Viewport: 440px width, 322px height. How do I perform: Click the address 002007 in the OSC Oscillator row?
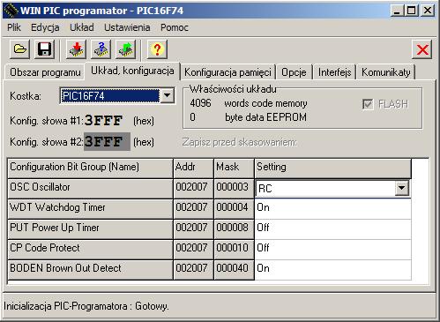pos(193,188)
